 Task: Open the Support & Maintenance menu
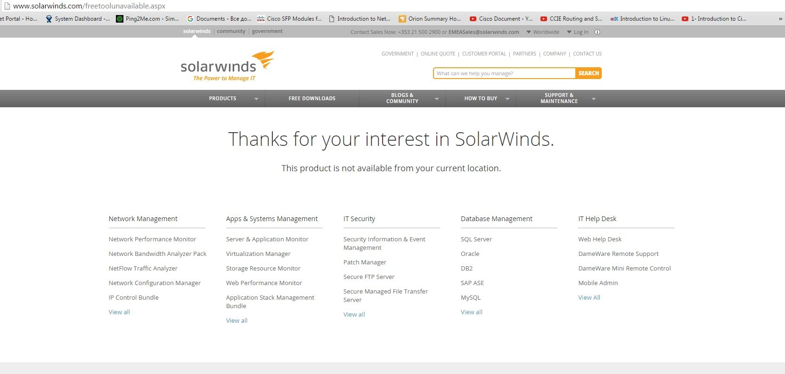[x=559, y=98]
